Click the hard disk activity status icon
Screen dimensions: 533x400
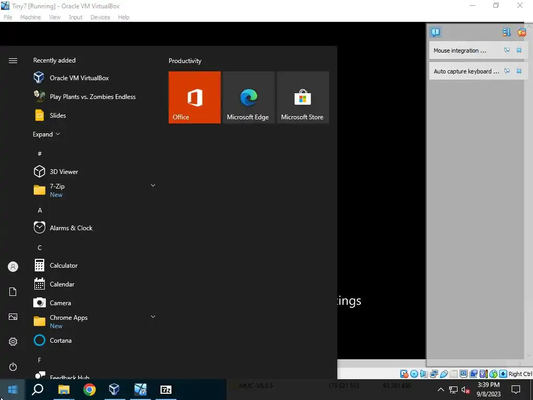coord(404,374)
